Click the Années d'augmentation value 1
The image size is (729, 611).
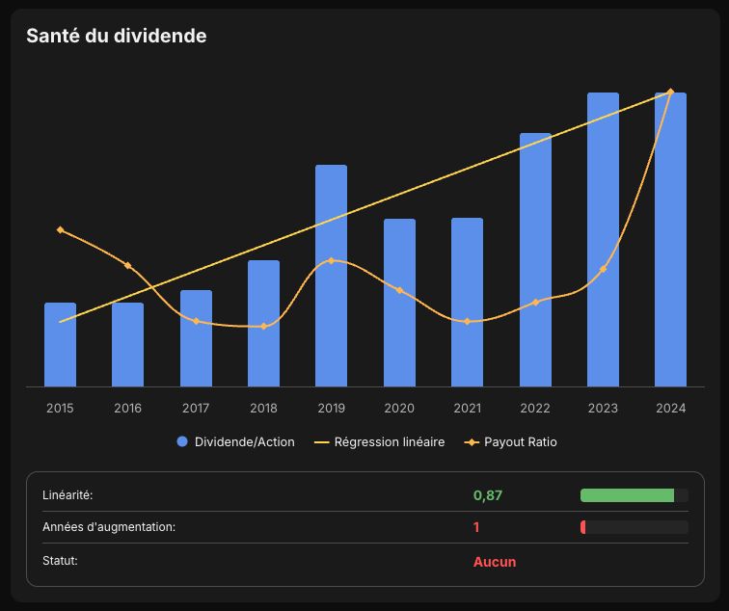[x=476, y=527]
